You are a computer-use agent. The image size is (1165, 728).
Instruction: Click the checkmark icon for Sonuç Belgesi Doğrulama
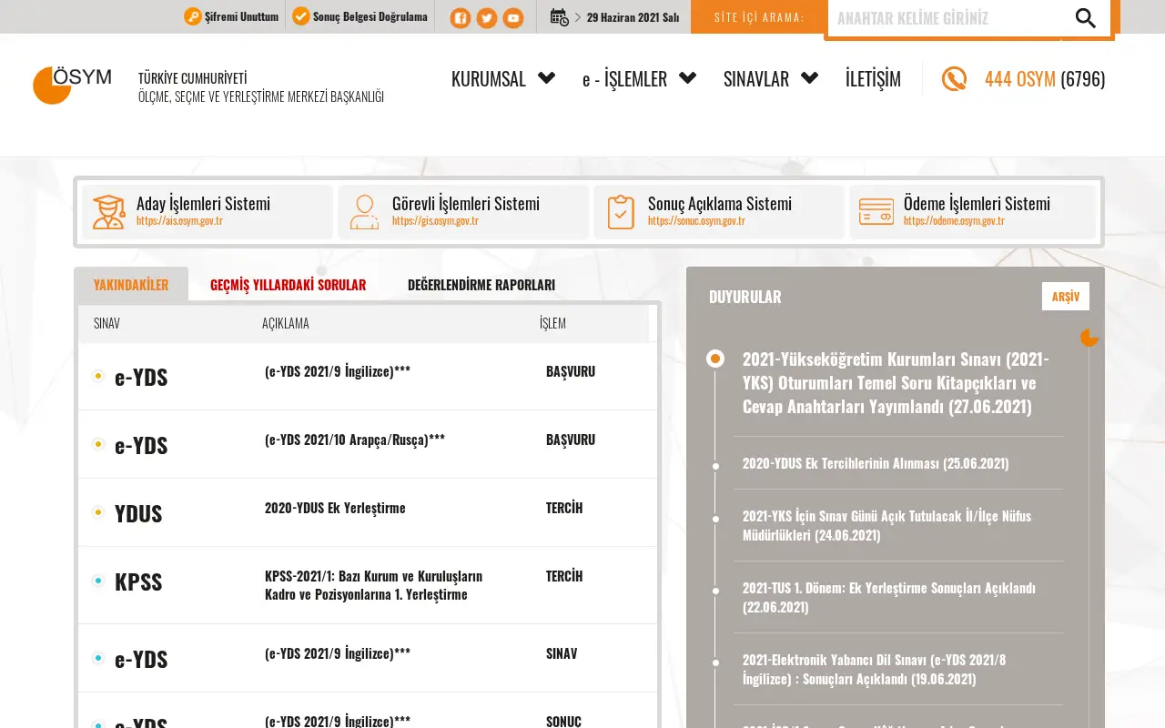(x=301, y=16)
